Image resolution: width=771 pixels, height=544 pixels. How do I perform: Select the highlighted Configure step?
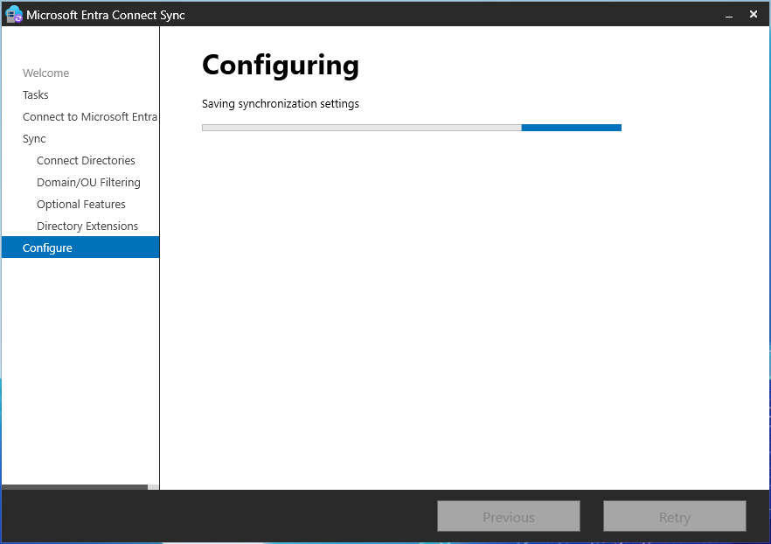tap(80, 248)
